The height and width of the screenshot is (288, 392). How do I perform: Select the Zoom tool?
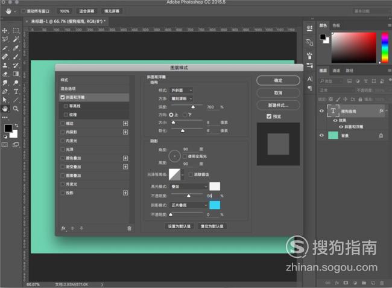16,109
